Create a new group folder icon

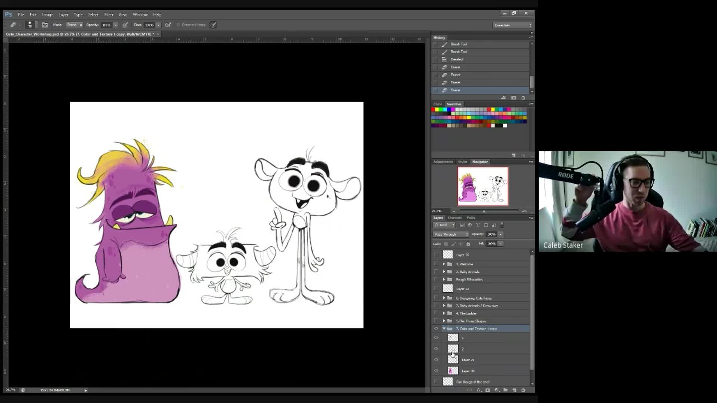505,390
